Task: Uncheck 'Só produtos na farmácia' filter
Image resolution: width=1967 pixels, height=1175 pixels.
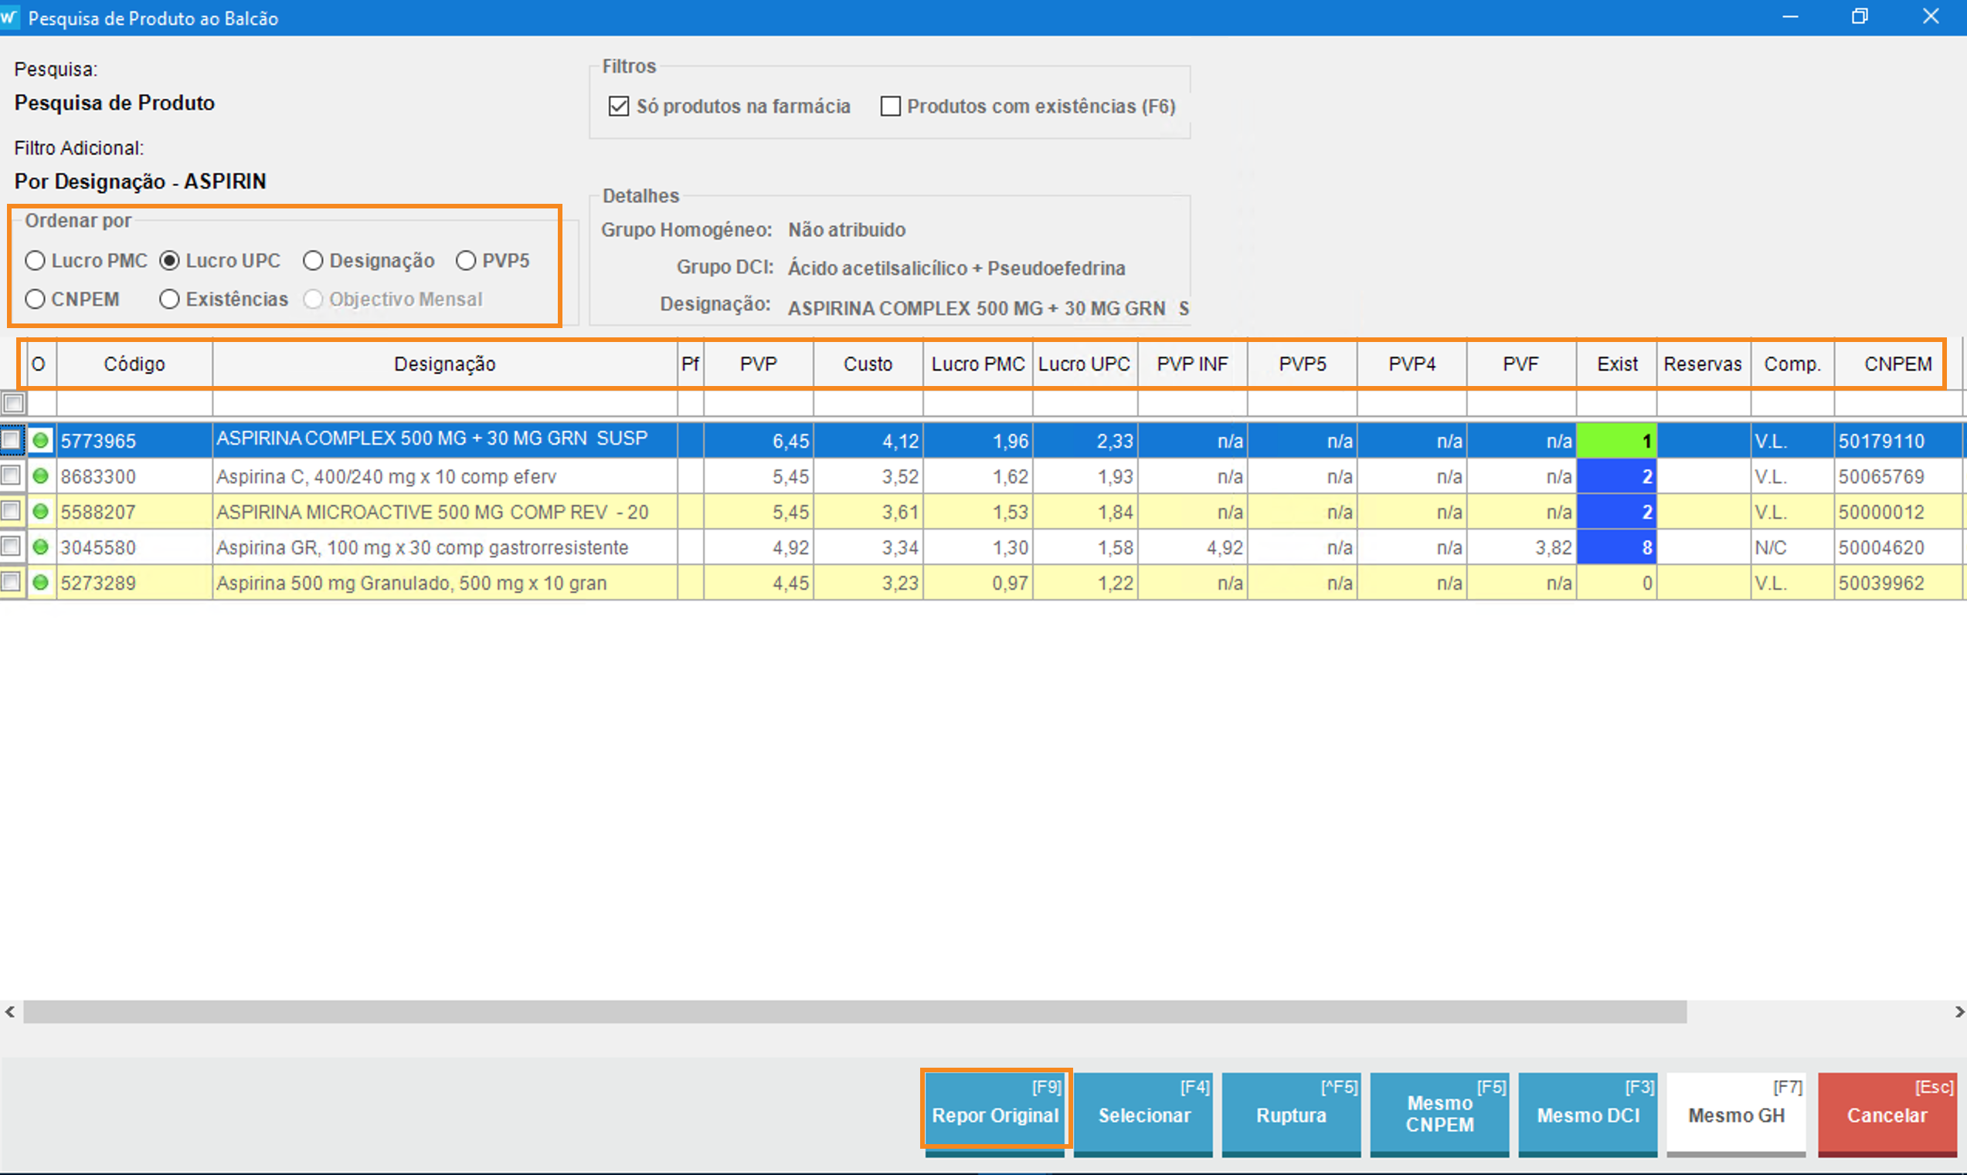Action: [x=619, y=106]
